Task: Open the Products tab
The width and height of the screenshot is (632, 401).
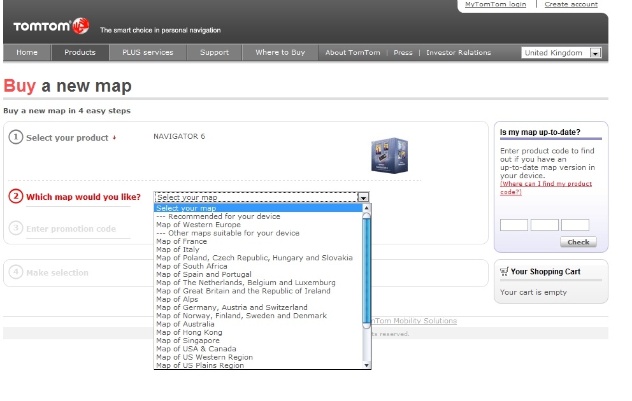Action: click(x=80, y=52)
